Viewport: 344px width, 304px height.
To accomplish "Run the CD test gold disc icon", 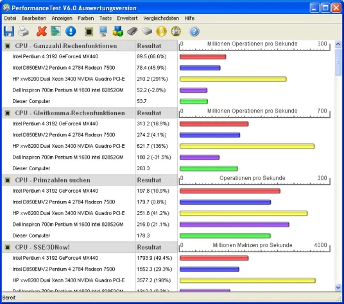I will 162,31.
